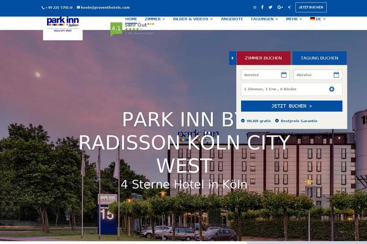Click the phone number +49 221 5701-0

[x=57, y=7]
